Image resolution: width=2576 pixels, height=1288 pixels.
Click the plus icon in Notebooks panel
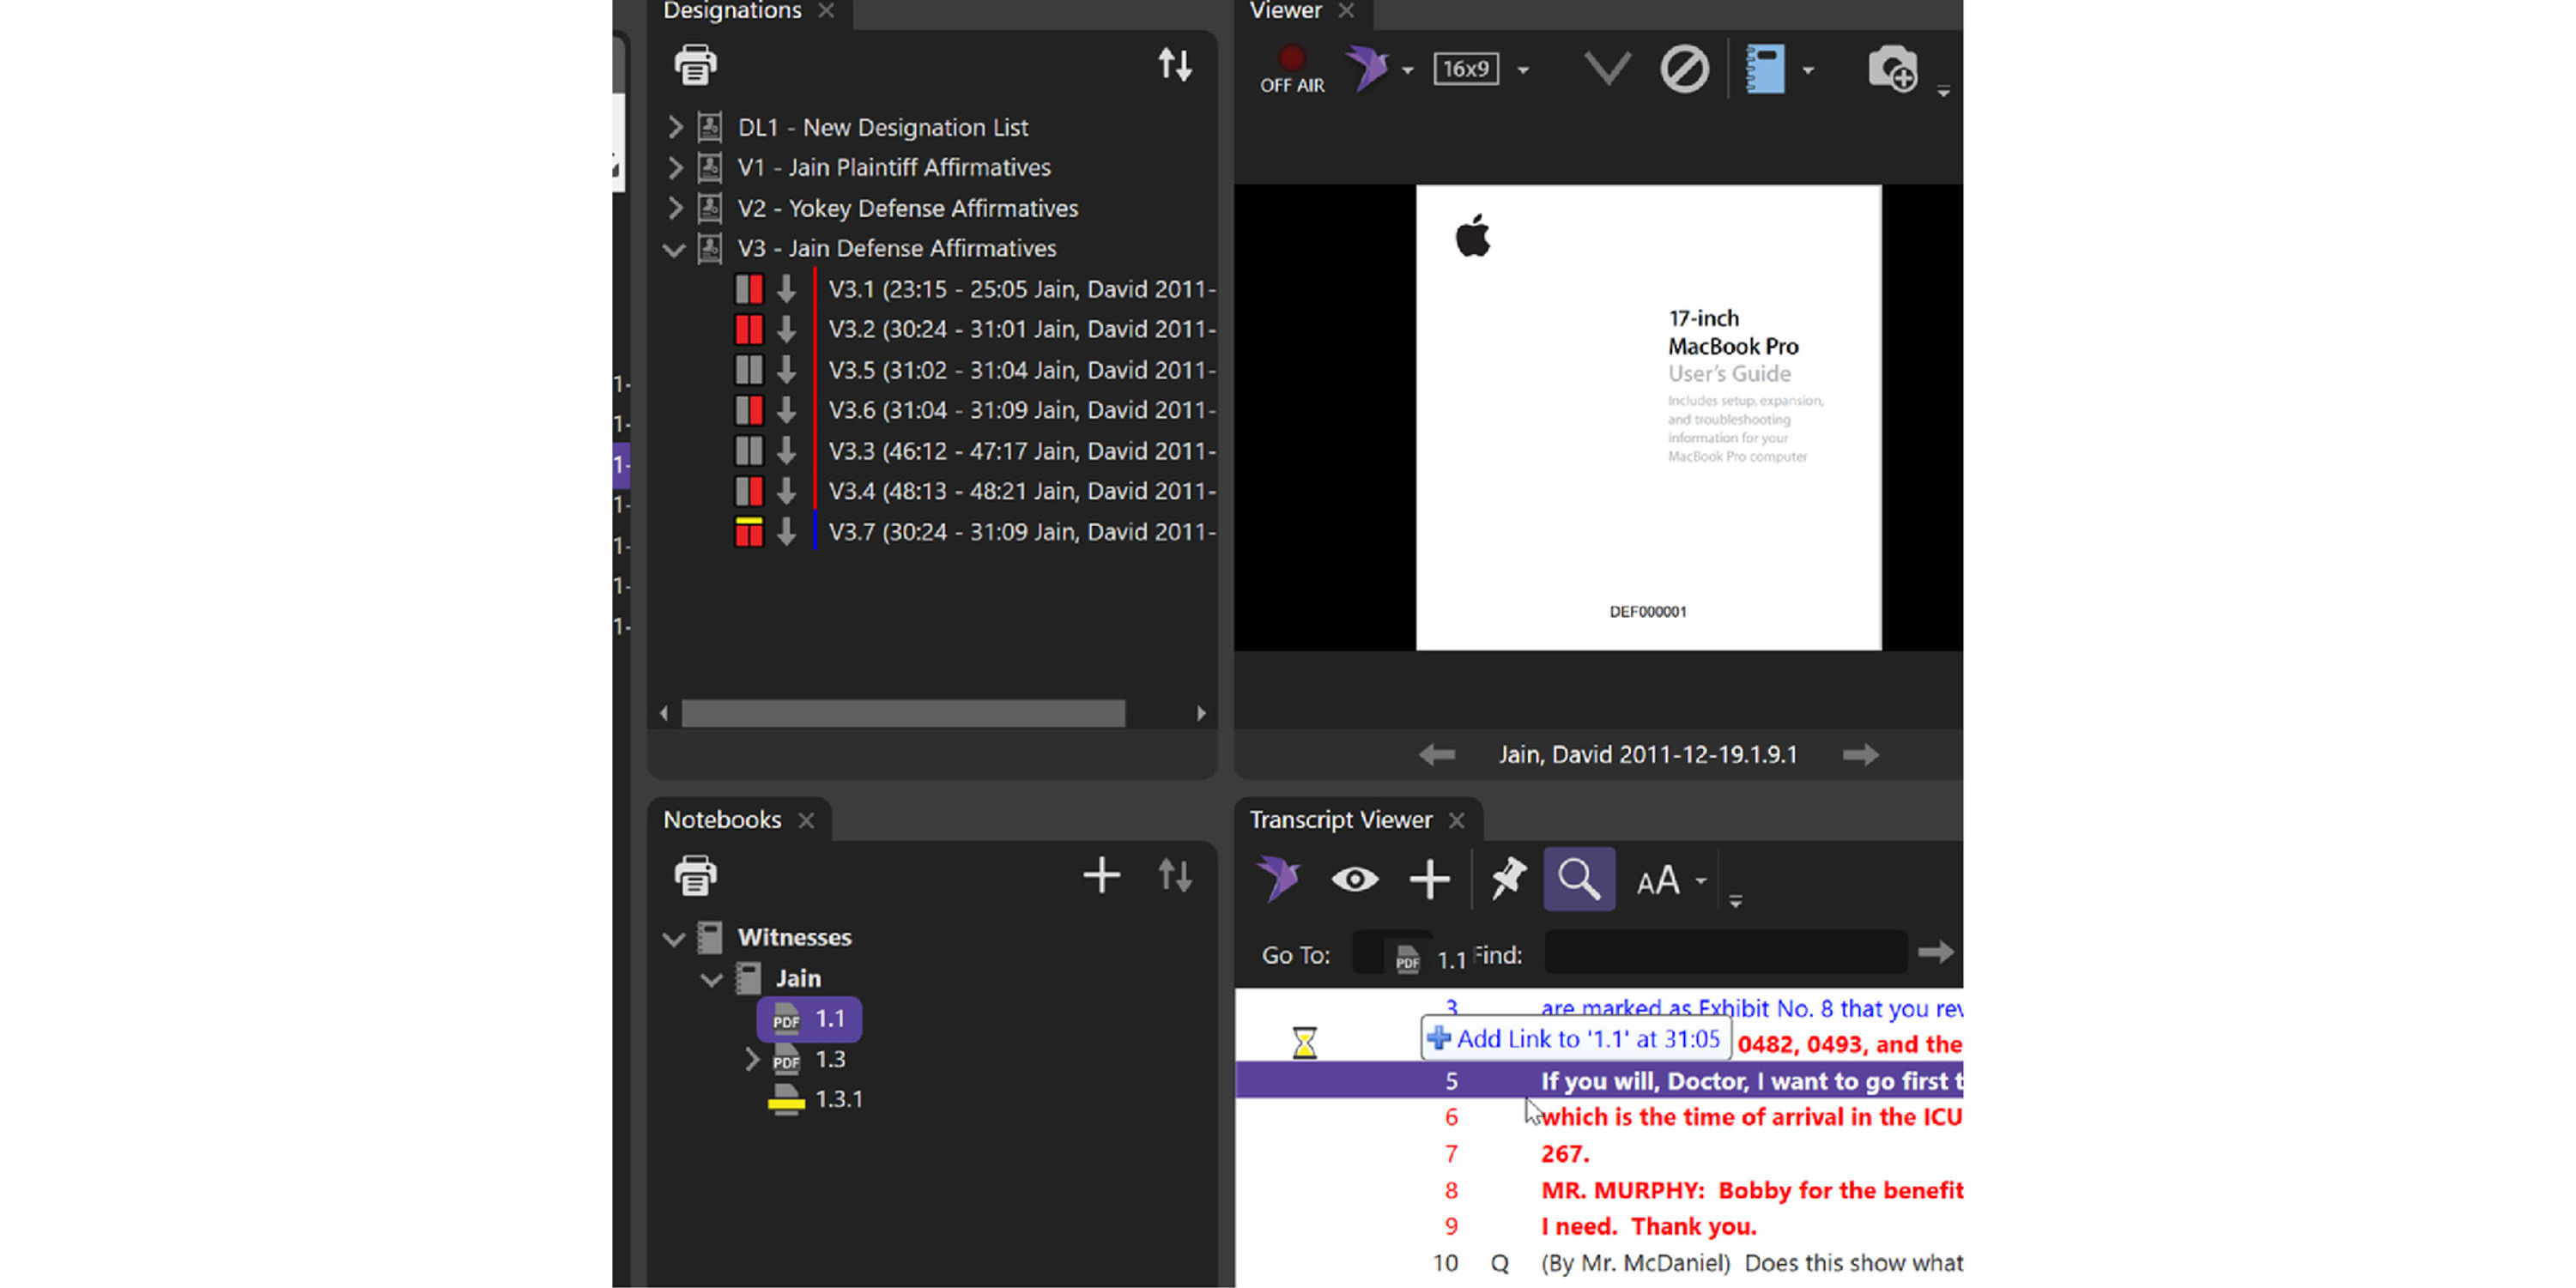click(1101, 876)
